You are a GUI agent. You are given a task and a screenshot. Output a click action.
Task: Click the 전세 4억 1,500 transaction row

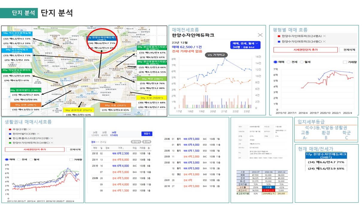click(x=122, y=191)
